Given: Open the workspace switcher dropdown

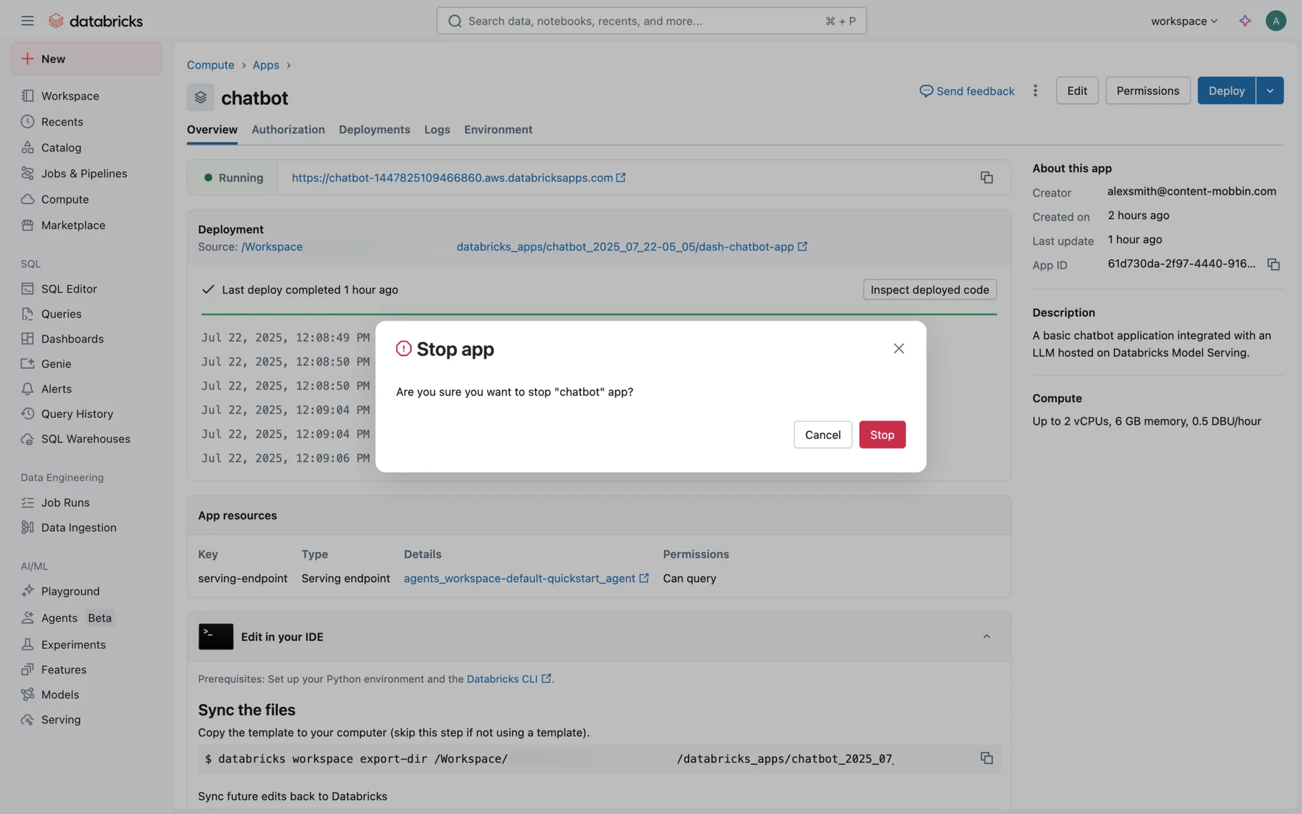Looking at the screenshot, I should [1183, 21].
